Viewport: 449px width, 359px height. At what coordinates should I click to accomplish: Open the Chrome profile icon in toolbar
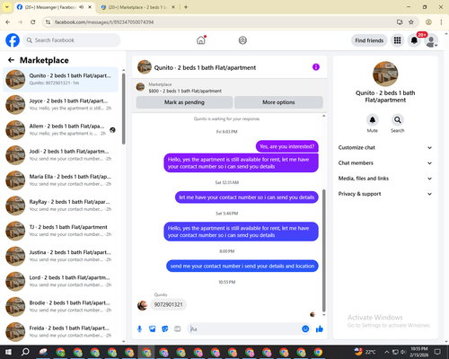(428, 22)
